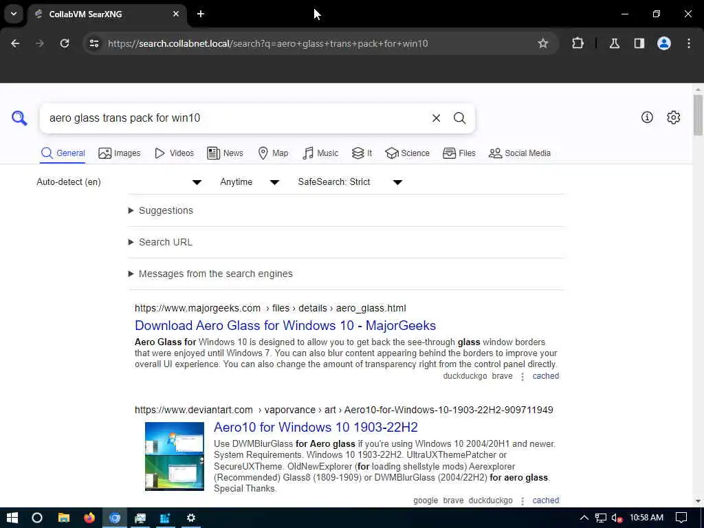Click the muted volume tray icon
The width and height of the screenshot is (704, 528).
(617, 518)
